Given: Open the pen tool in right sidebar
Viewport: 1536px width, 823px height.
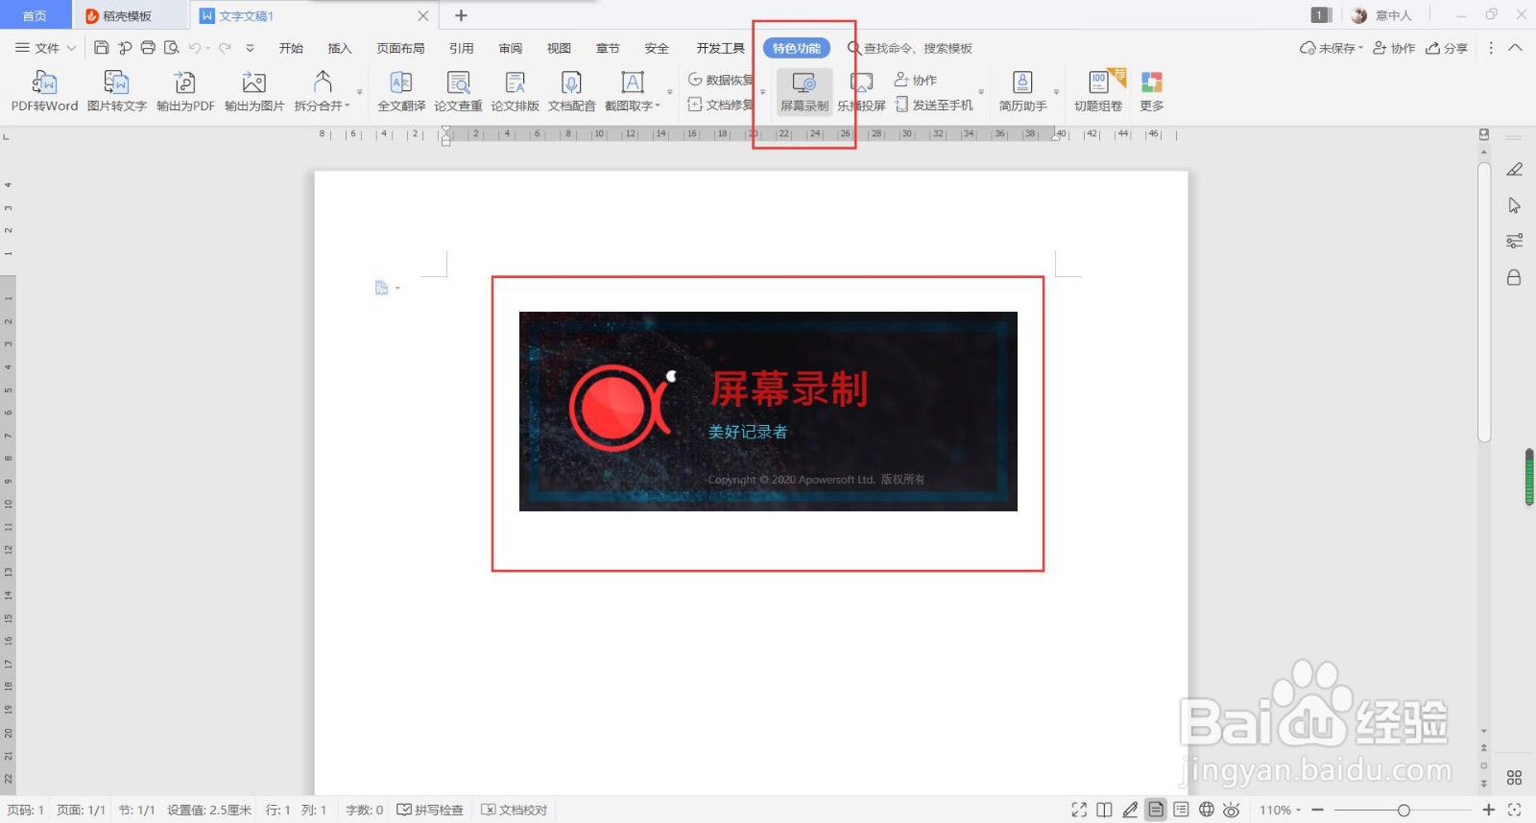Looking at the screenshot, I should (x=1514, y=170).
